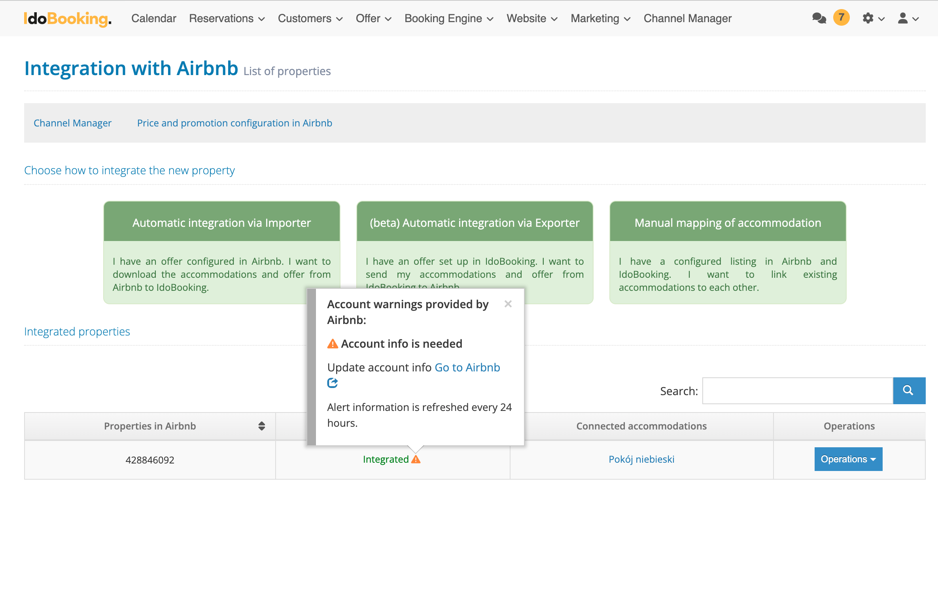Expand the Reservations menu
The width and height of the screenshot is (938, 599).
point(227,19)
